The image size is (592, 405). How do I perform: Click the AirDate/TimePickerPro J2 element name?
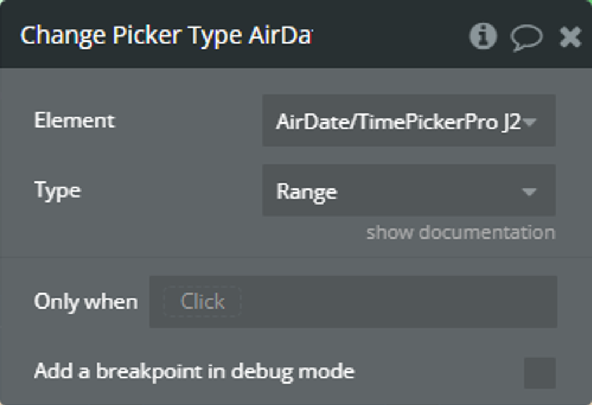click(398, 122)
